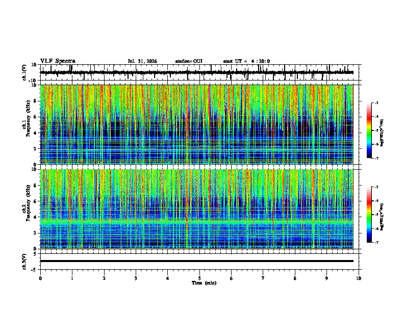Click the ch.1 spectrogram color scale bar
Image resolution: width=404 pixels, height=312 pixels.
[369, 131]
